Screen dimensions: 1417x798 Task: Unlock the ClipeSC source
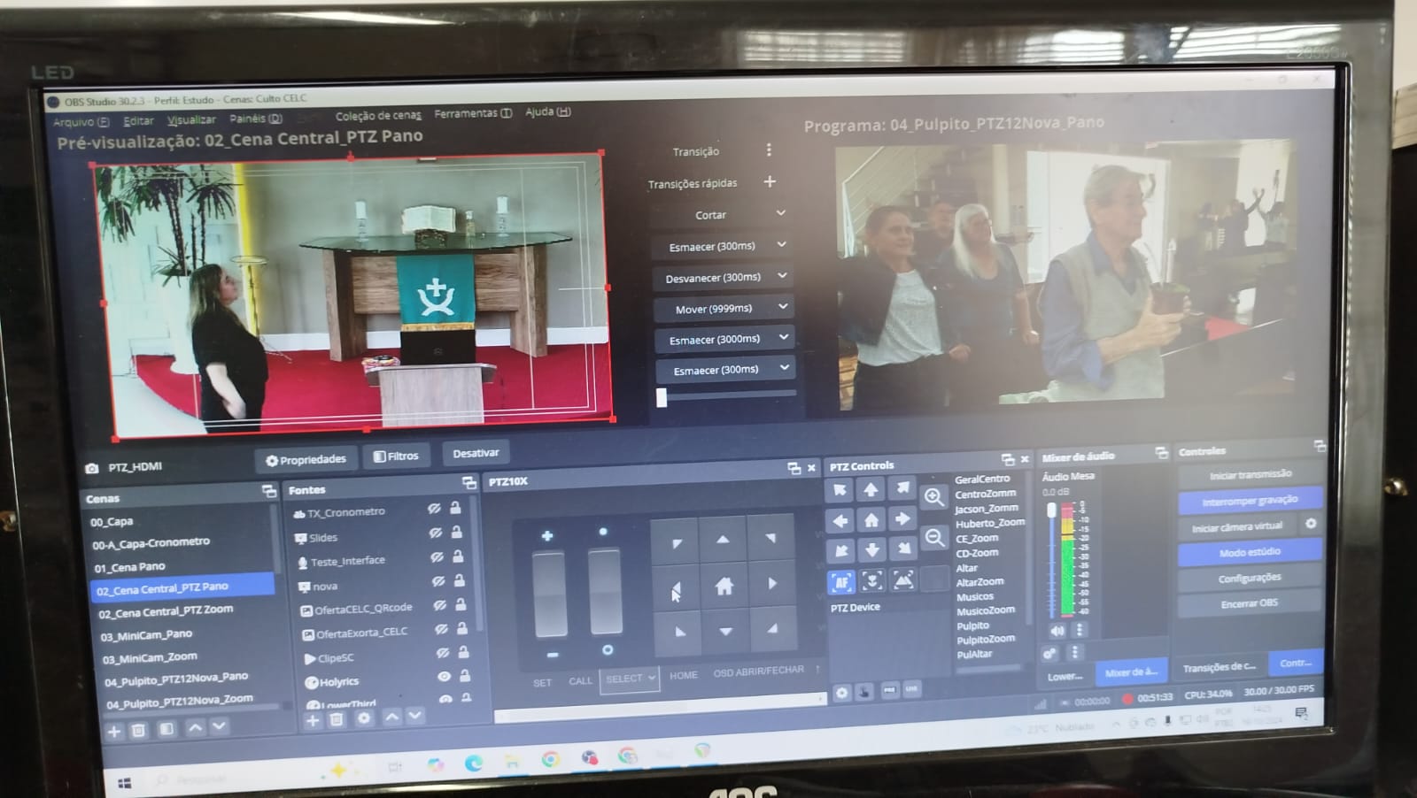(x=463, y=652)
